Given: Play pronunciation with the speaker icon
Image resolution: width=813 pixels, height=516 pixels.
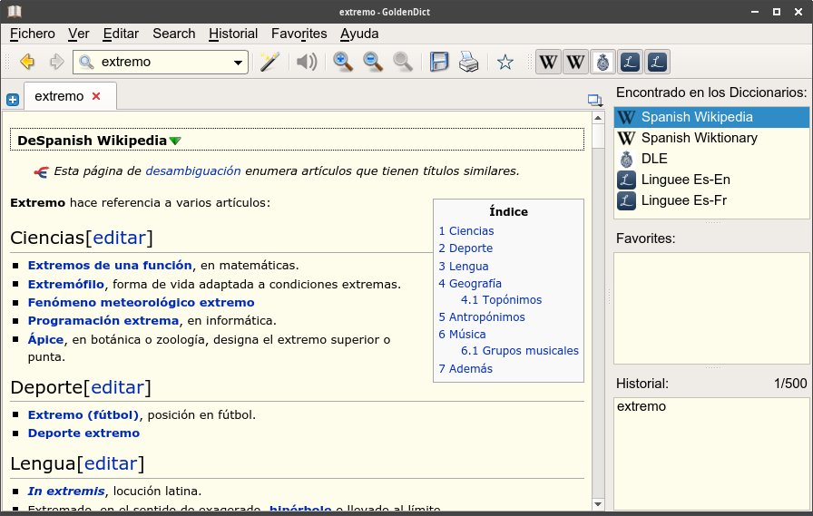Looking at the screenshot, I should tap(307, 63).
